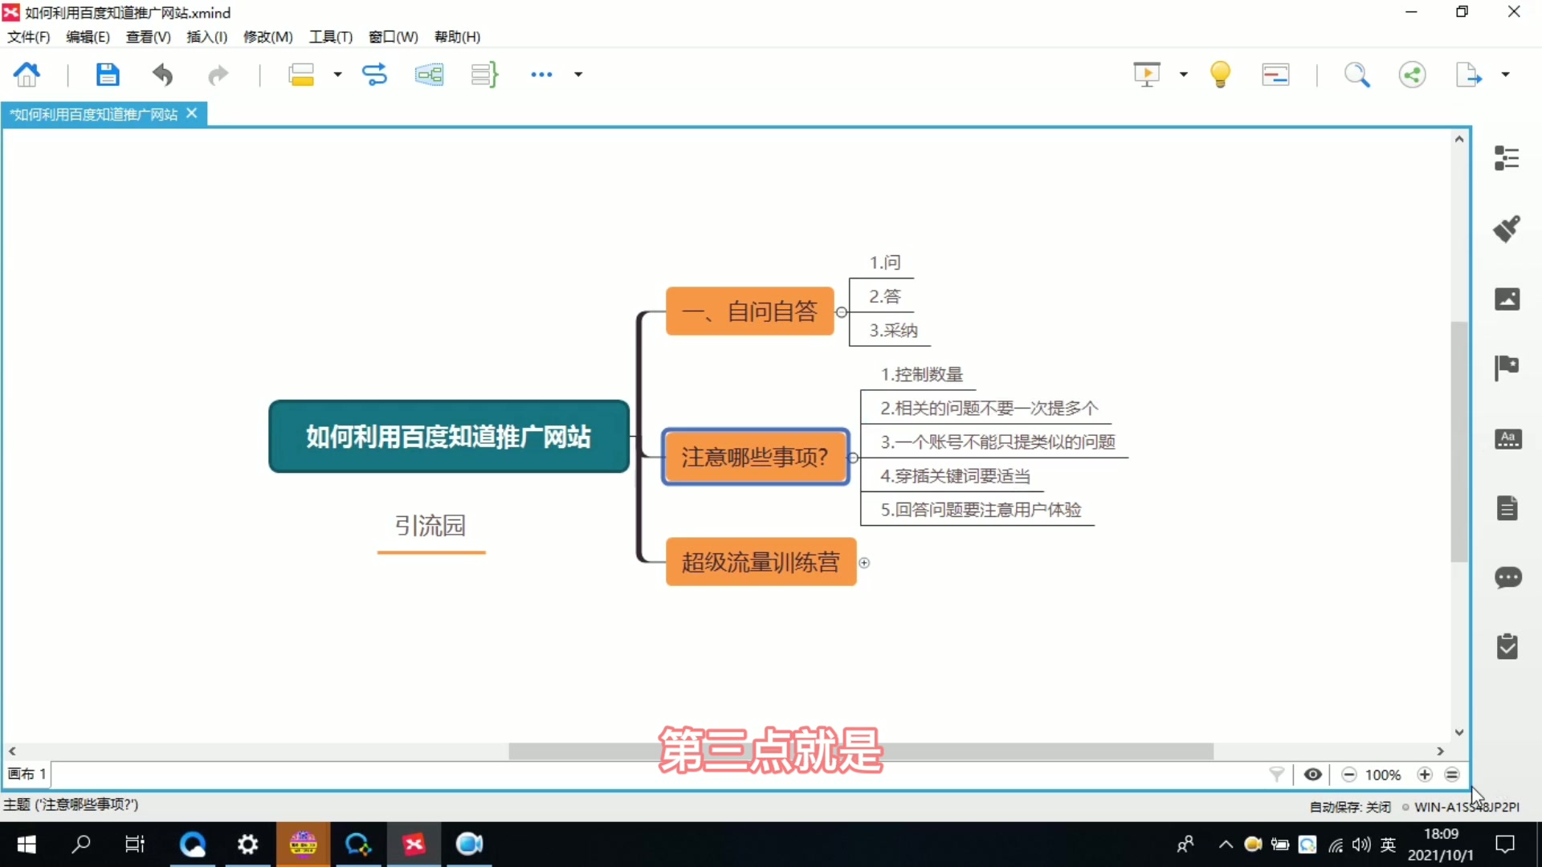Screen dimensions: 1542x867
Task: Open the Windows Start menu
Action: [27, 845]
